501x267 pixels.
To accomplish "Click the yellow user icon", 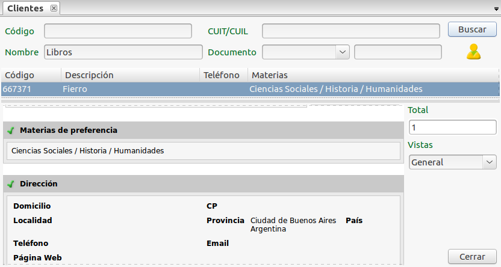I will click(473, 52).
